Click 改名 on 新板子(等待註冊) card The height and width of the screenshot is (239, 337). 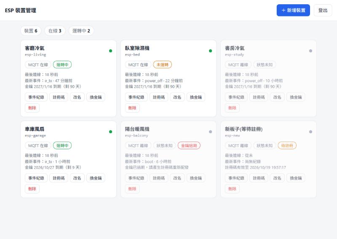(277, 178)
